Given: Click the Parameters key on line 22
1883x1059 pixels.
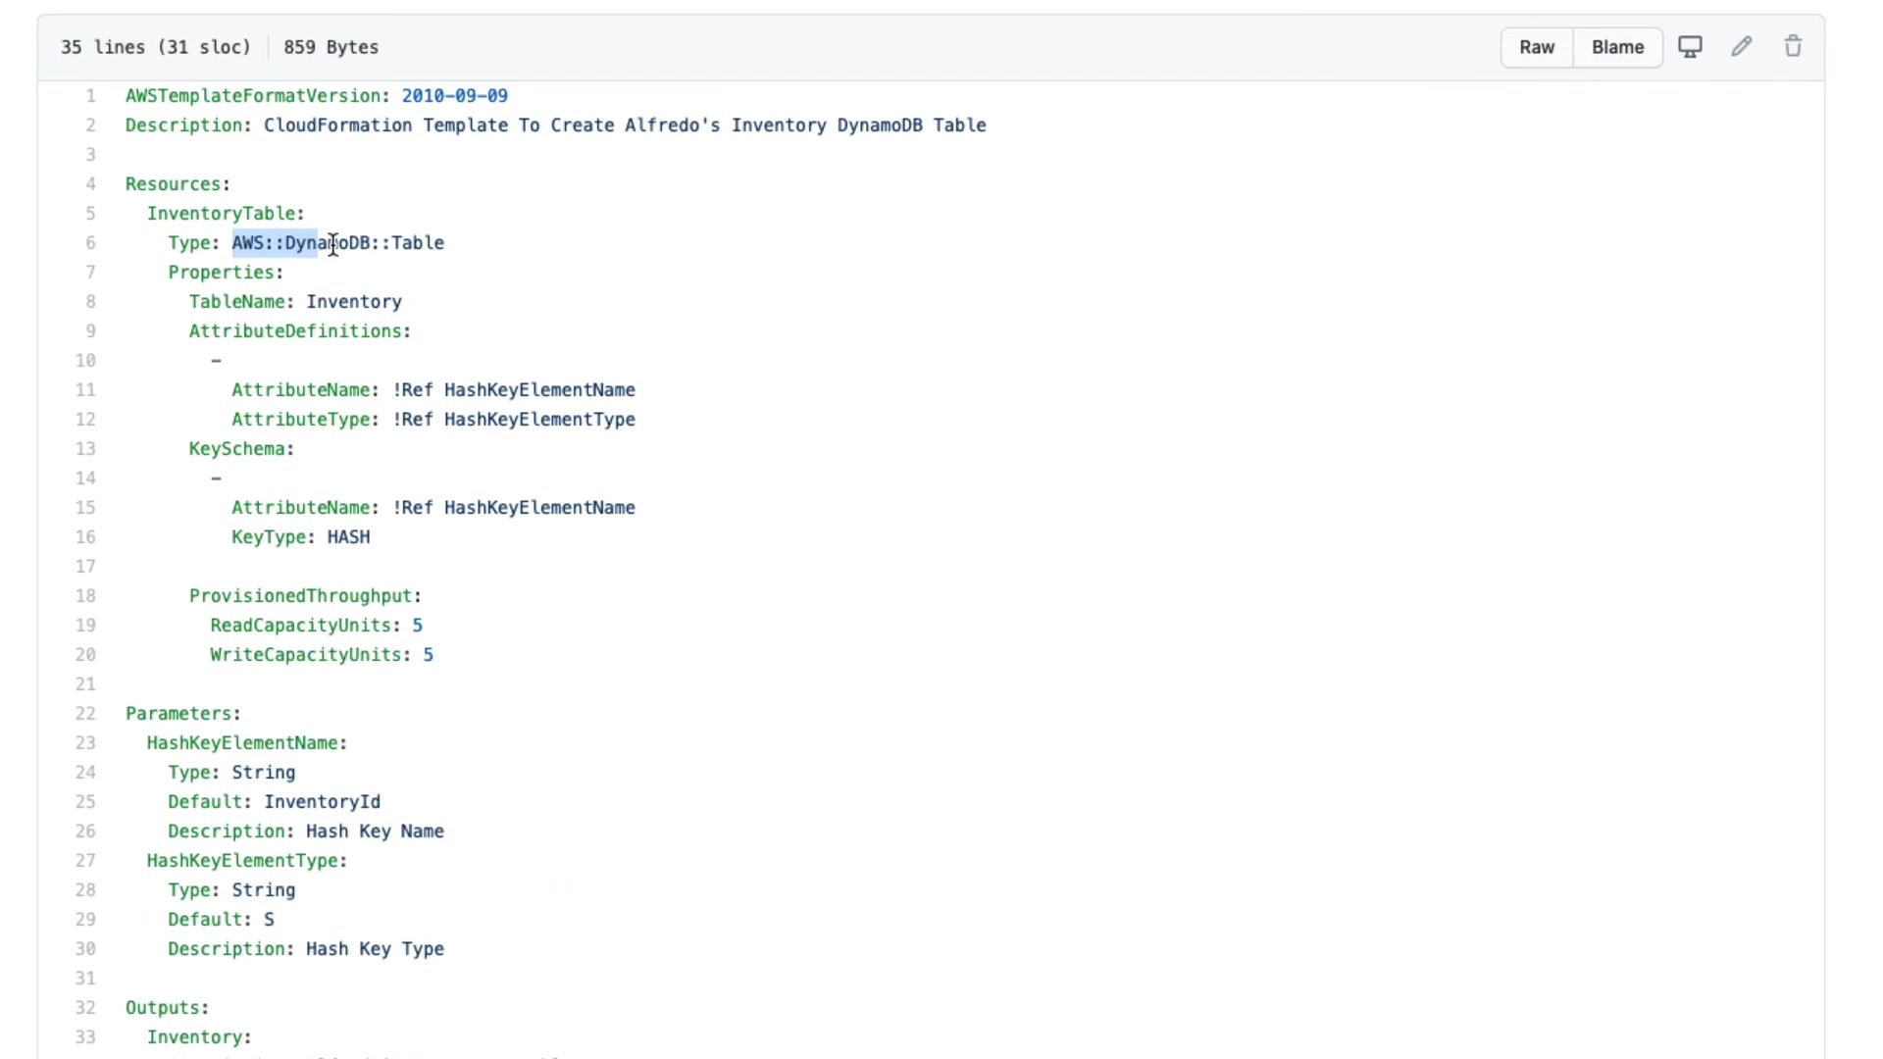Looking at the screenshot, I should [x=178, y=714].
